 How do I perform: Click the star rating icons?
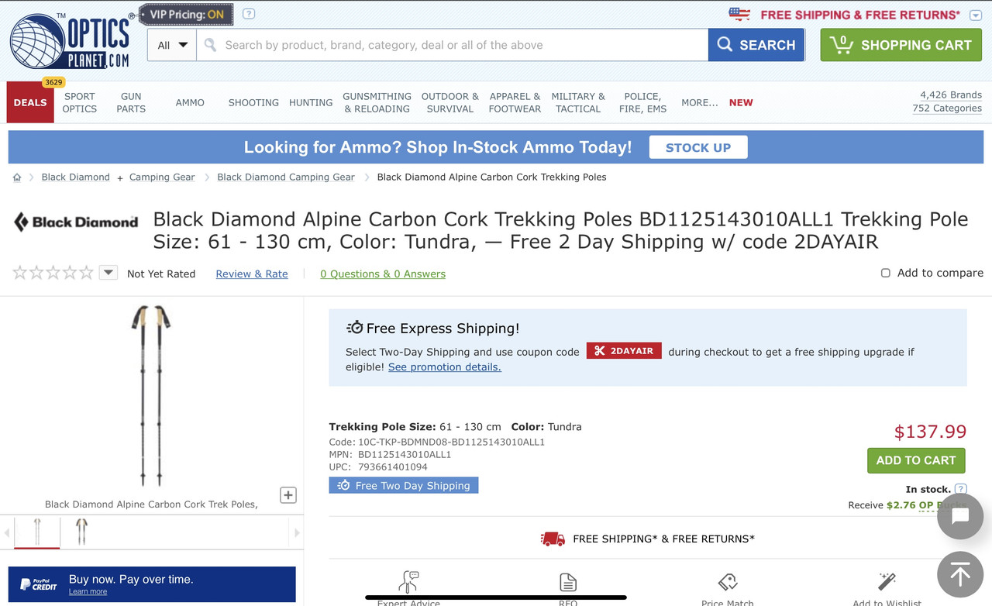(x=53, y=273)
